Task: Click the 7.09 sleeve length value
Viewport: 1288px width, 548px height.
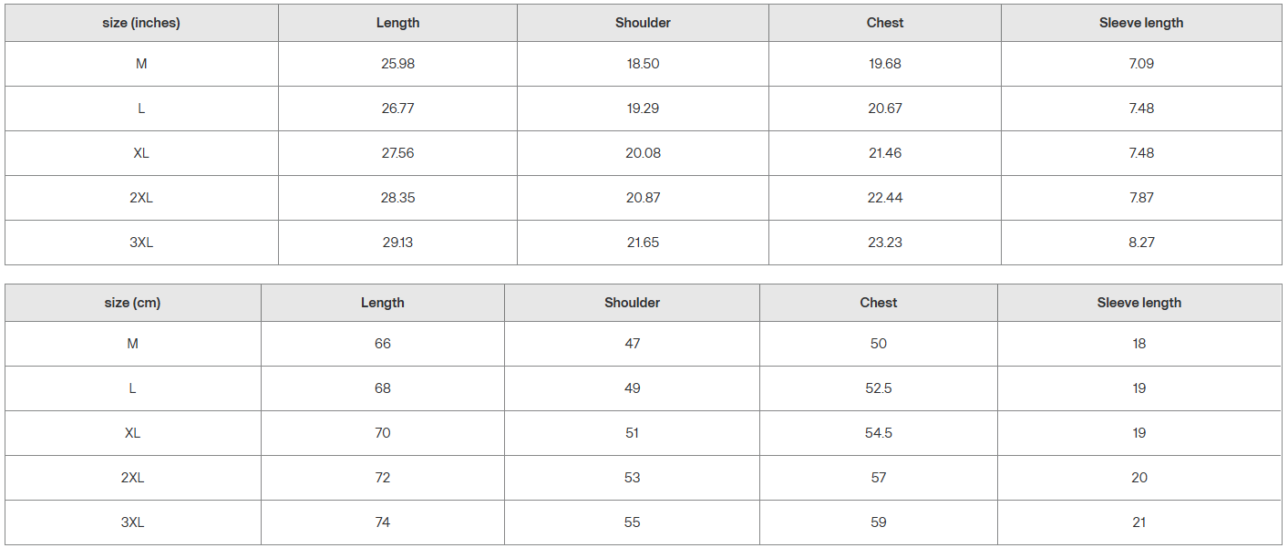Action: (1141, 64)
